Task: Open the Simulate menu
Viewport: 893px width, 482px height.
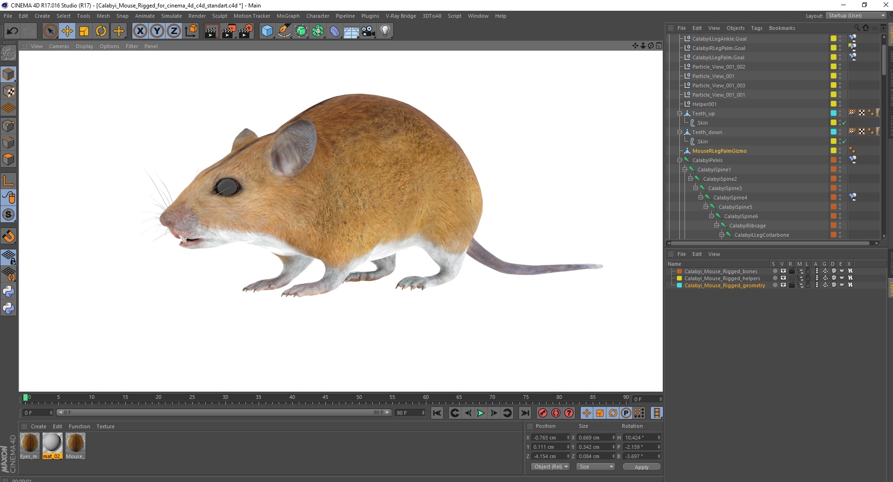Action: pyautogui.click(x=172, y=16)
